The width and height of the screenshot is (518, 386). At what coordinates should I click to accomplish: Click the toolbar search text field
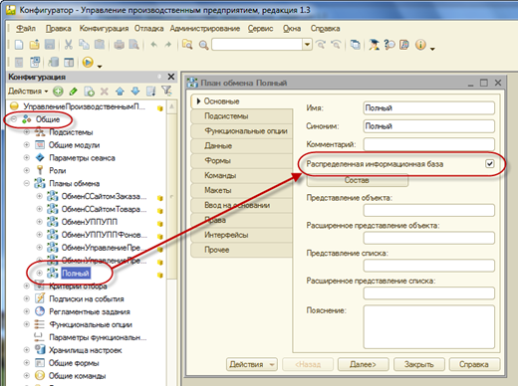point(257,45)
